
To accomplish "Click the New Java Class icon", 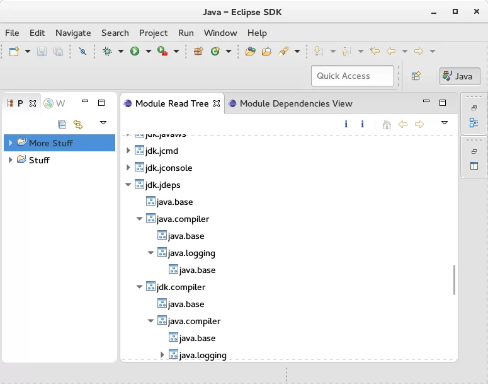I will click(215, 51).
